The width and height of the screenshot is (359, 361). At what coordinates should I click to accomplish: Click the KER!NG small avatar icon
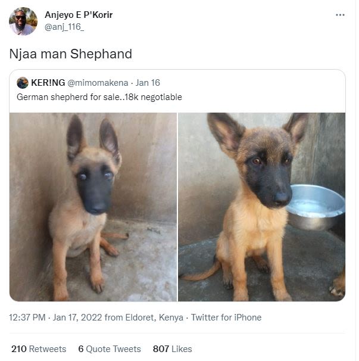coord(23,83)
